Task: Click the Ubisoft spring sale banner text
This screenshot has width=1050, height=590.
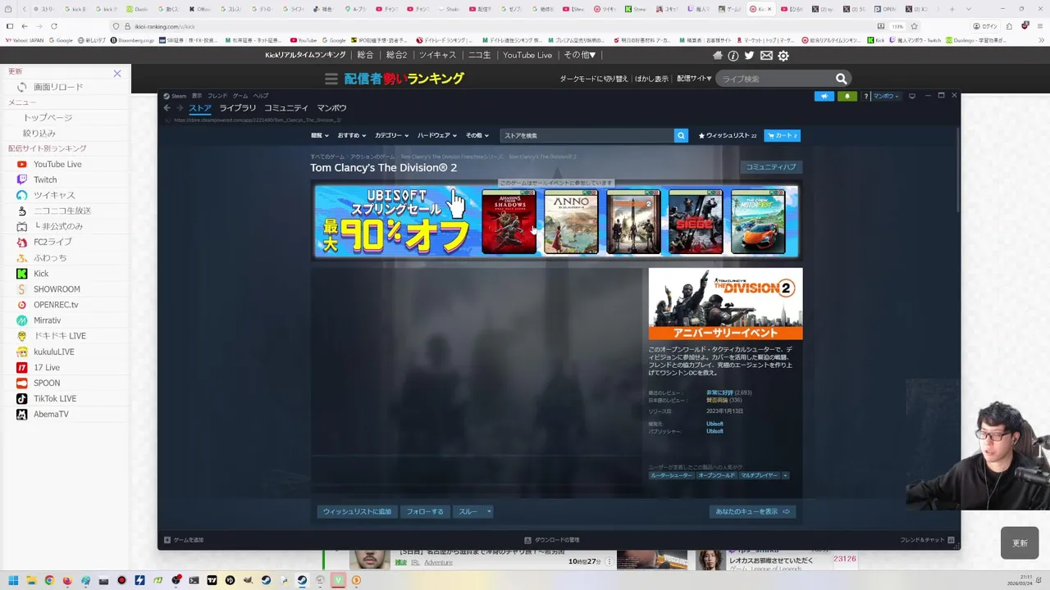Action: 396,221
